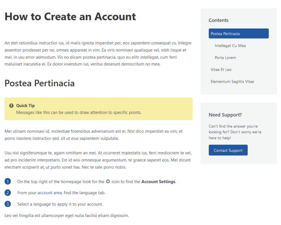Viewport: 281px width, 225px height.
Task: Click the bold Account Settings text
Action: (158, 182)
